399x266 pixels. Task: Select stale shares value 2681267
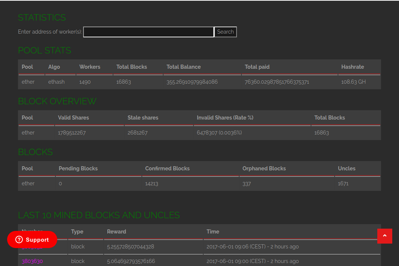(137, 133)
